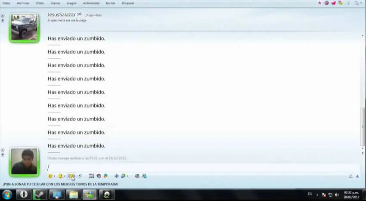Click the red heart icon at top right
The height and width of the screenshot is (201, 366).
(333, 3)
